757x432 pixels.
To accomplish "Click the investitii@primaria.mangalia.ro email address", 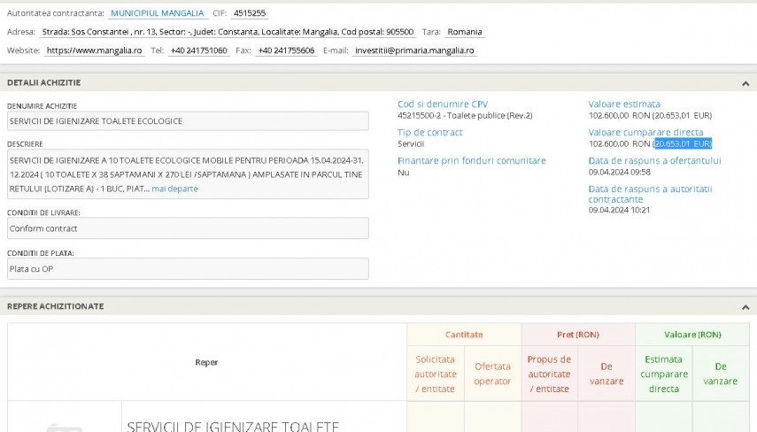I will [x=414, y=50].
